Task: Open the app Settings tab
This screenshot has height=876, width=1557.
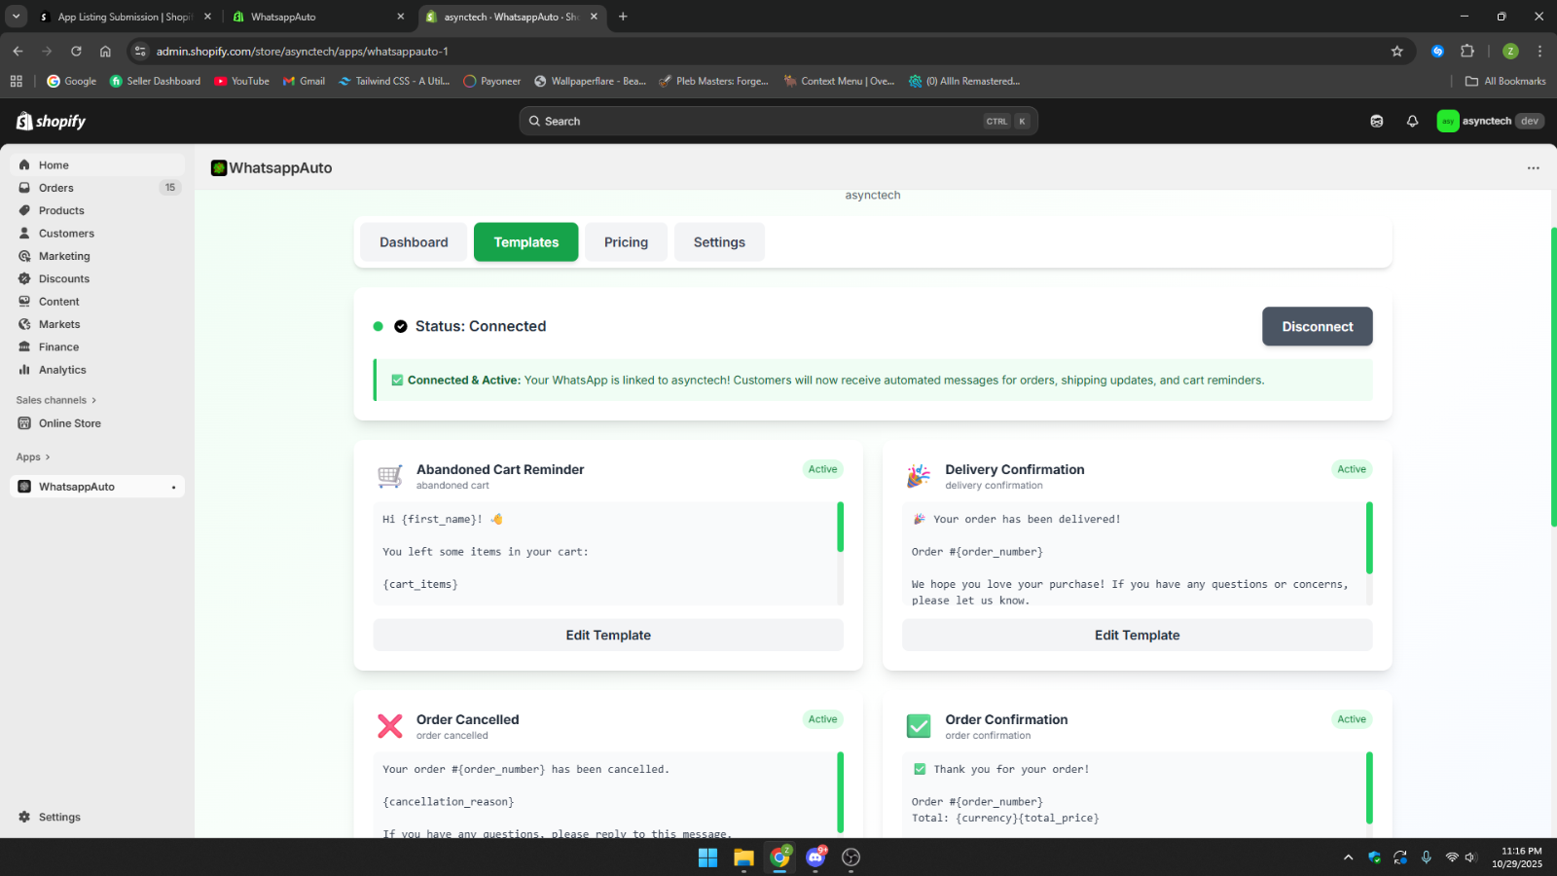Action: tap(719, 242)
